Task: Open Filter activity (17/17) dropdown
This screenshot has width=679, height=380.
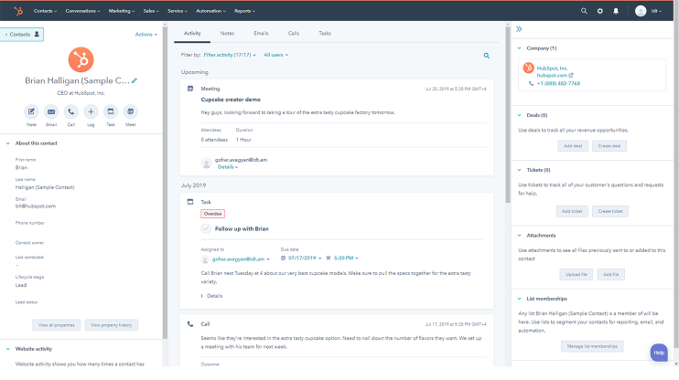Action: point(230,55)
